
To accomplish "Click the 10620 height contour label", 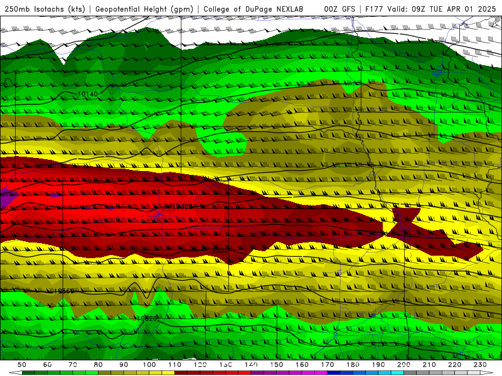I will pyautogui.click(x=147, y=318).
